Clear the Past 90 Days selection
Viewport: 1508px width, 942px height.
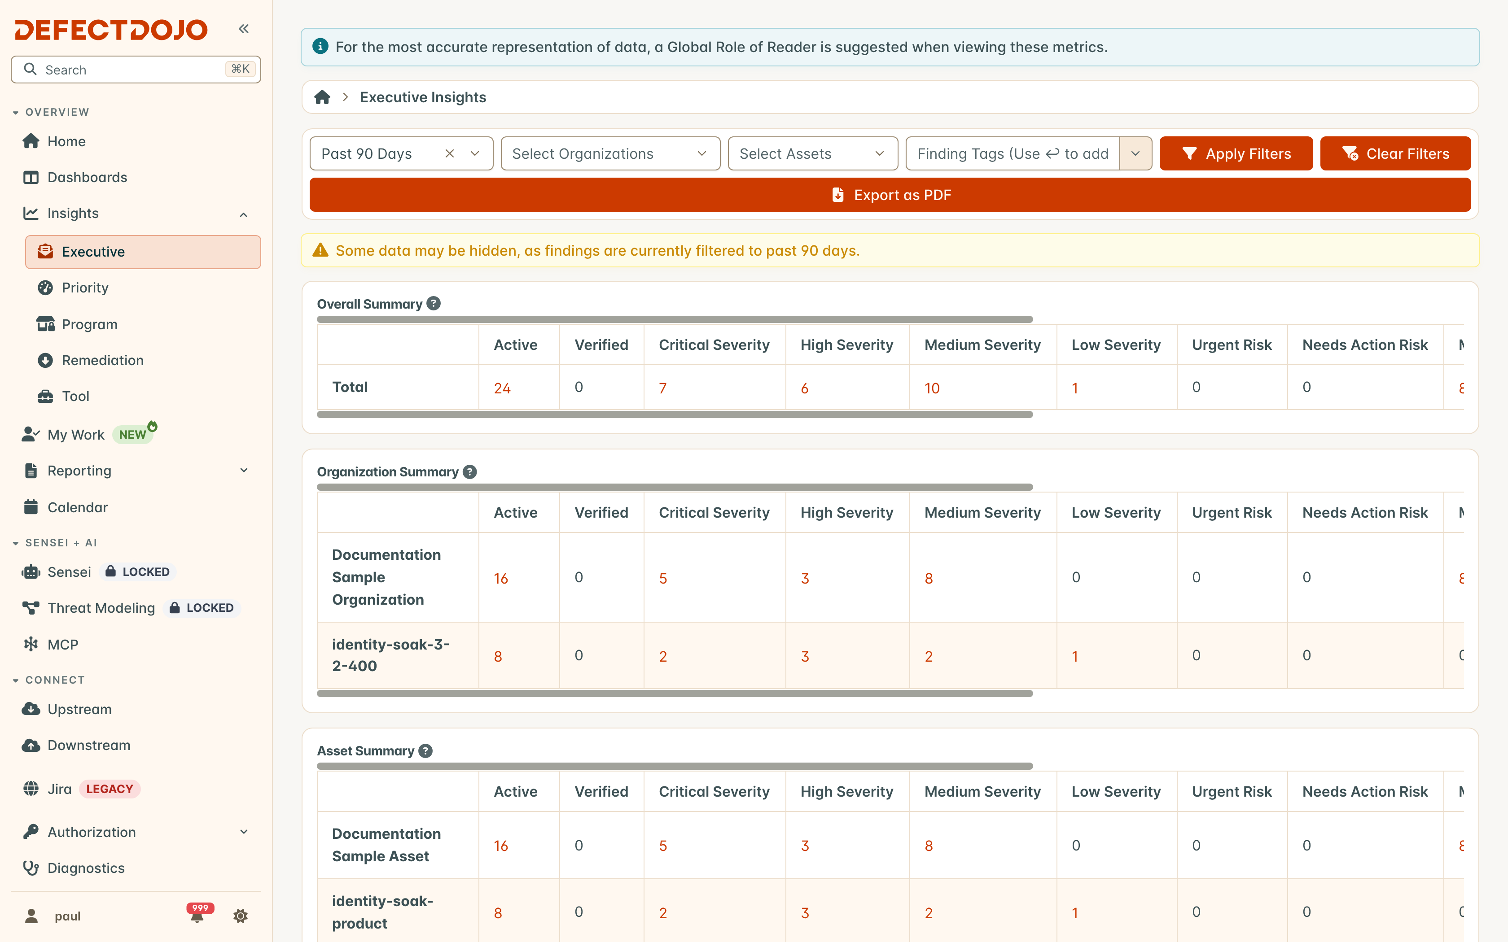449,153
